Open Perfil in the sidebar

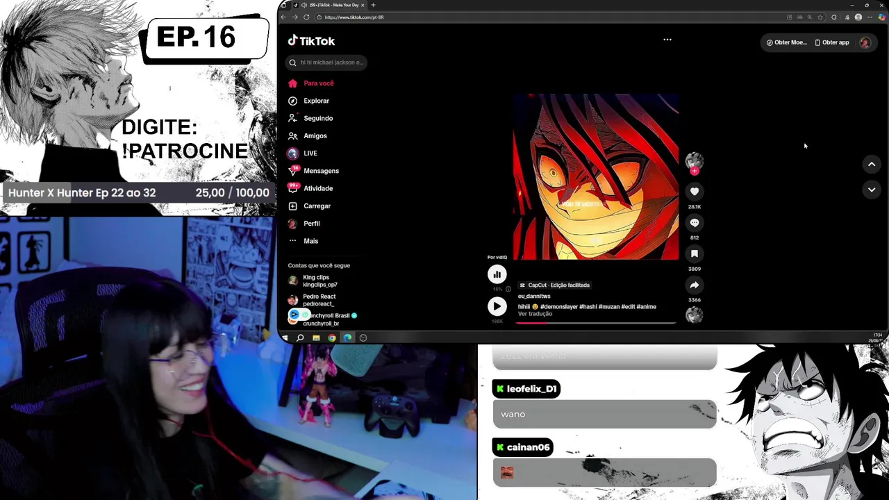[304, 224]
